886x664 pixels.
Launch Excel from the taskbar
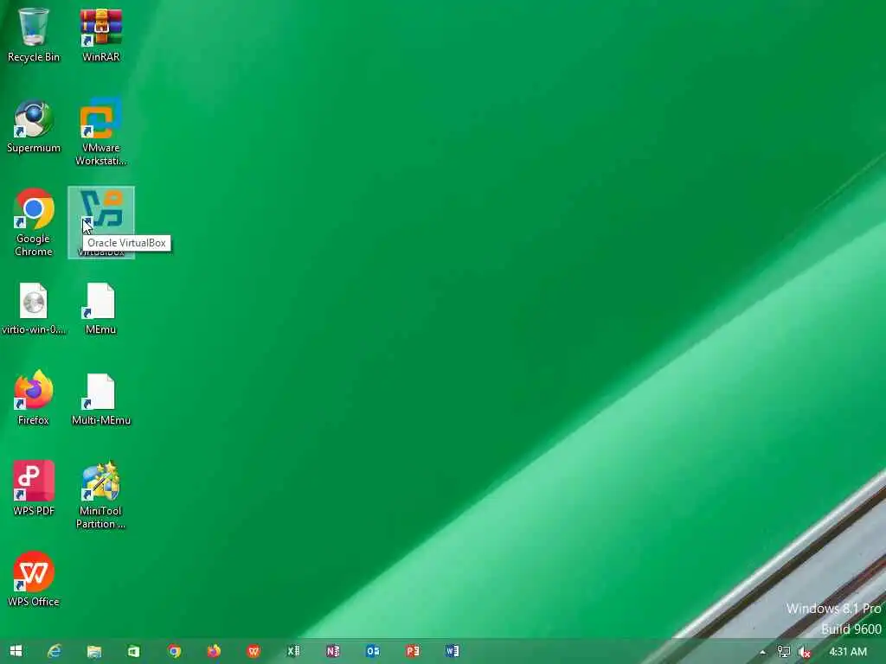(293, 651)
